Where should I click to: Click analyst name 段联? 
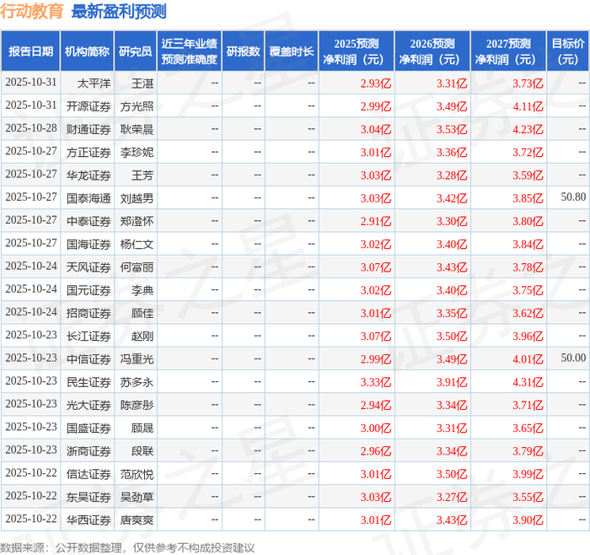point(142,450)
